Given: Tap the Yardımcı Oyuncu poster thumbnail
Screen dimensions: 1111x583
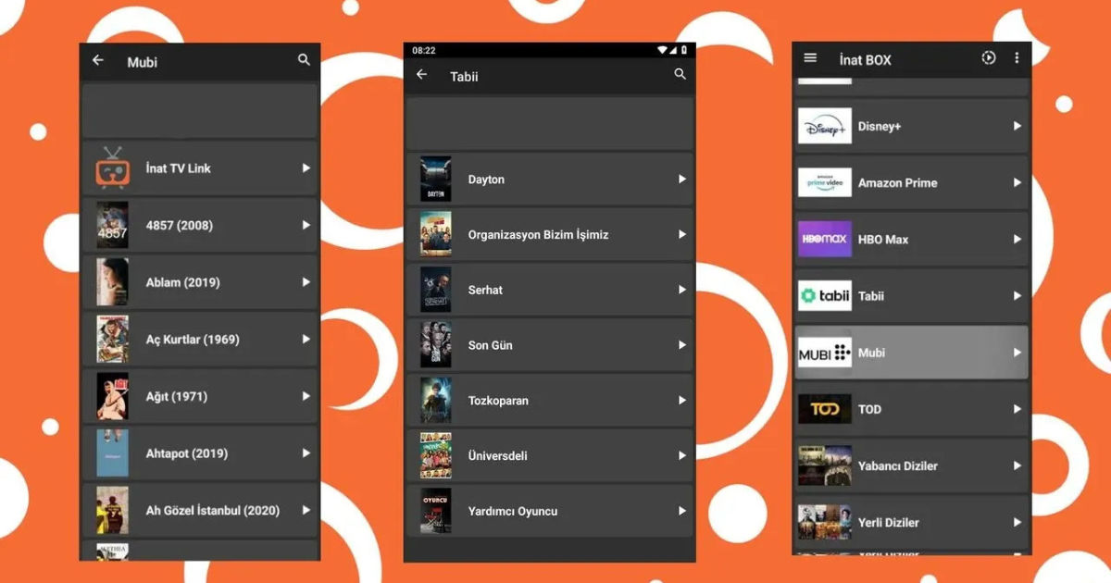Looking at the screenshot, I should [435, 511].
